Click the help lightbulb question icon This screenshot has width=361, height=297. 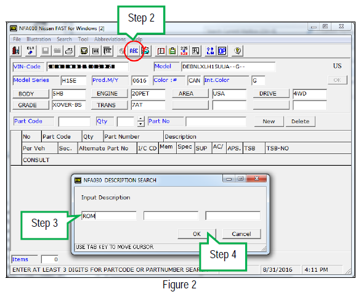pos(238,51)
